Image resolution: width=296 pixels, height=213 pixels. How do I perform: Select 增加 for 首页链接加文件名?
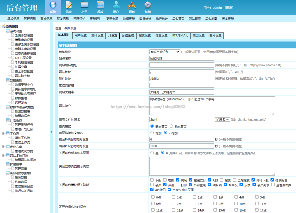[x=152, y=133]
